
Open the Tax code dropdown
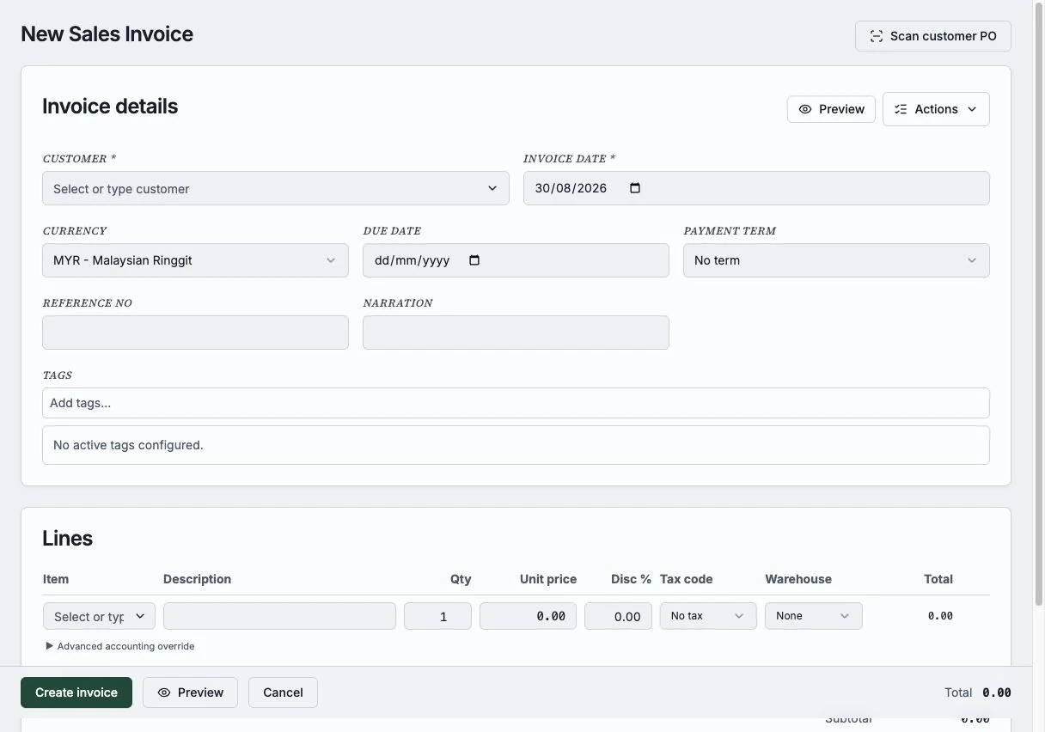tap(708, 616)
